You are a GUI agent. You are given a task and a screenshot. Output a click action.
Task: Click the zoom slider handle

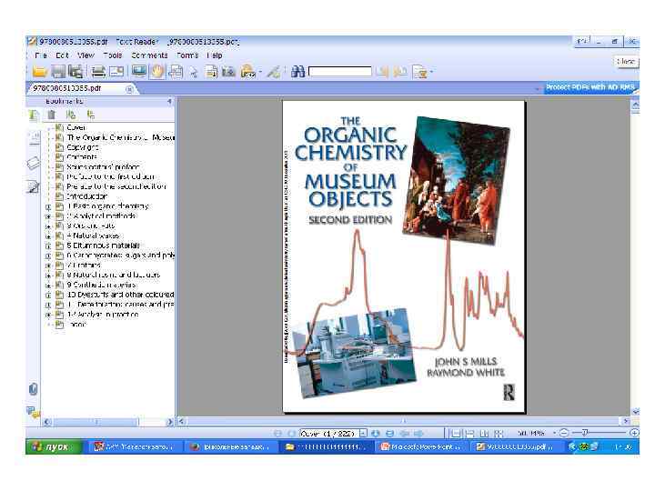585,433
